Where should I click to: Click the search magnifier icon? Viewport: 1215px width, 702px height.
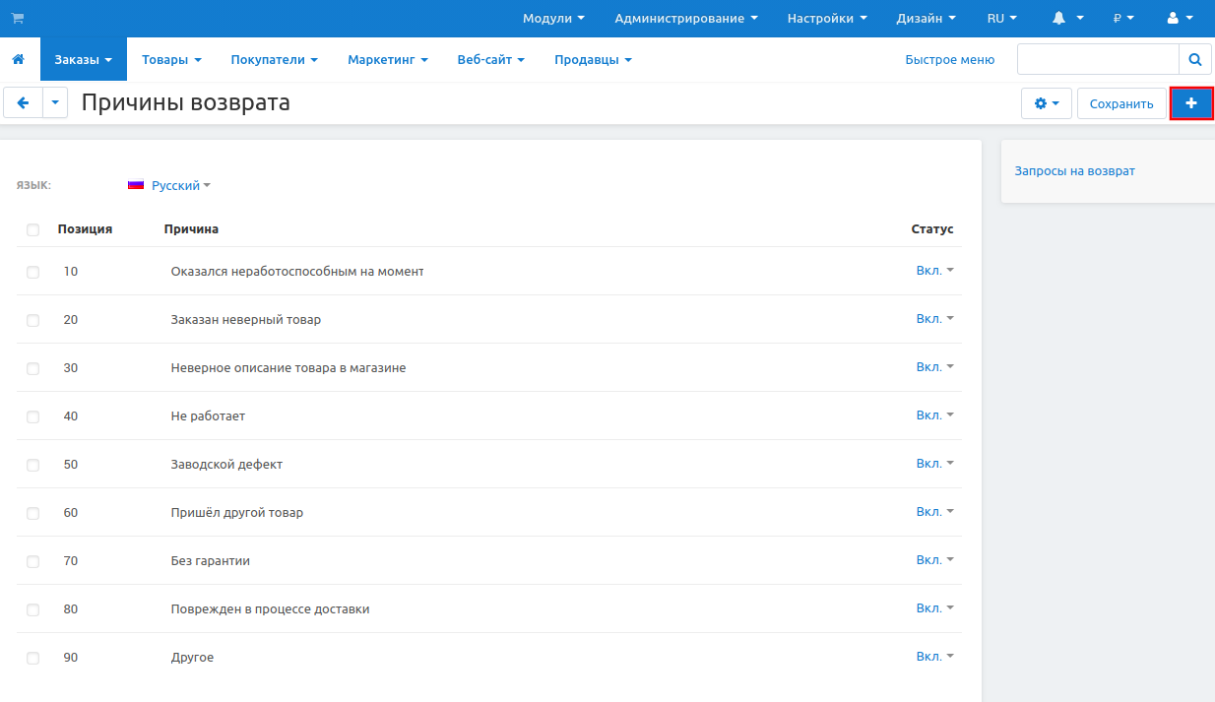click(1194, 60)
